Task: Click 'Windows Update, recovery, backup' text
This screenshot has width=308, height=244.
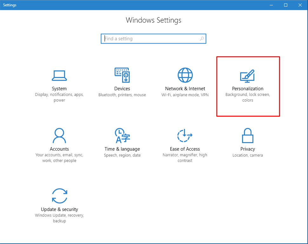Action: tap(59, 218)
